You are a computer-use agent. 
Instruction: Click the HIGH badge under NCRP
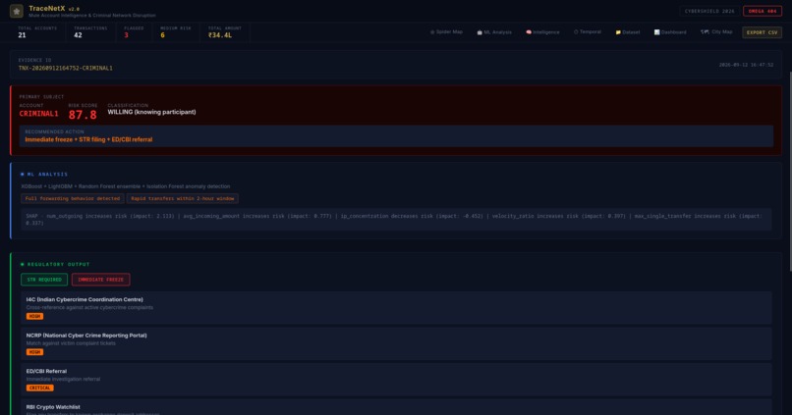(34, 352)
